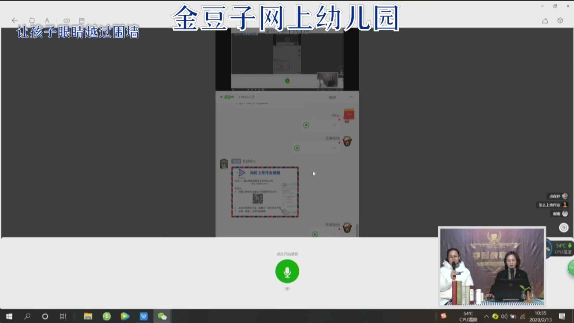Screen dimensions: 574x323
Task: Click the share icon at top right
Action: [x=545, y=21]
